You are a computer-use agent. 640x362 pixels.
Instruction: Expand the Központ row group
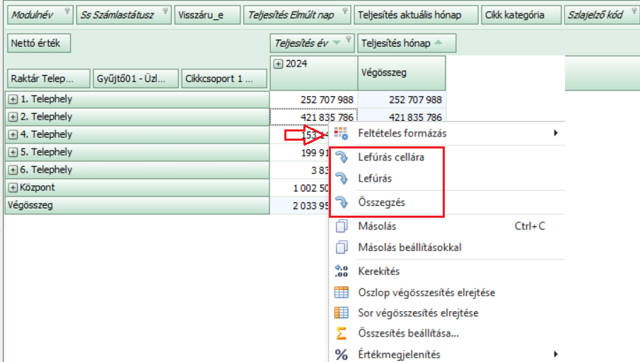pyautogui.click(x=13, y=188)
